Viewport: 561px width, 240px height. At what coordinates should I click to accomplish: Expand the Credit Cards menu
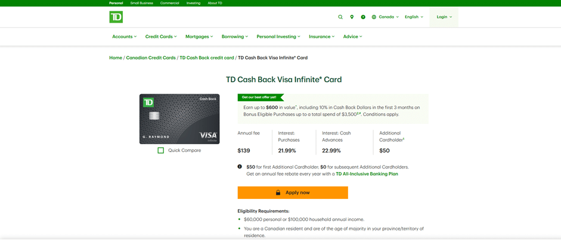point(161,36)
